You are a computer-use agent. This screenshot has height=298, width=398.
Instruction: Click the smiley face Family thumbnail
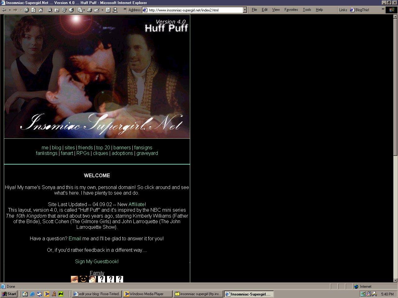(83, 279)
